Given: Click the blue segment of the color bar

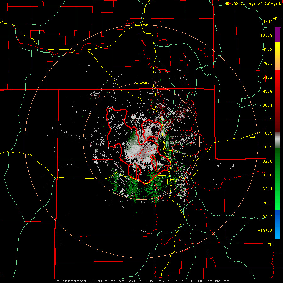Looking at the screenshot, I should [x=278, y=224].
